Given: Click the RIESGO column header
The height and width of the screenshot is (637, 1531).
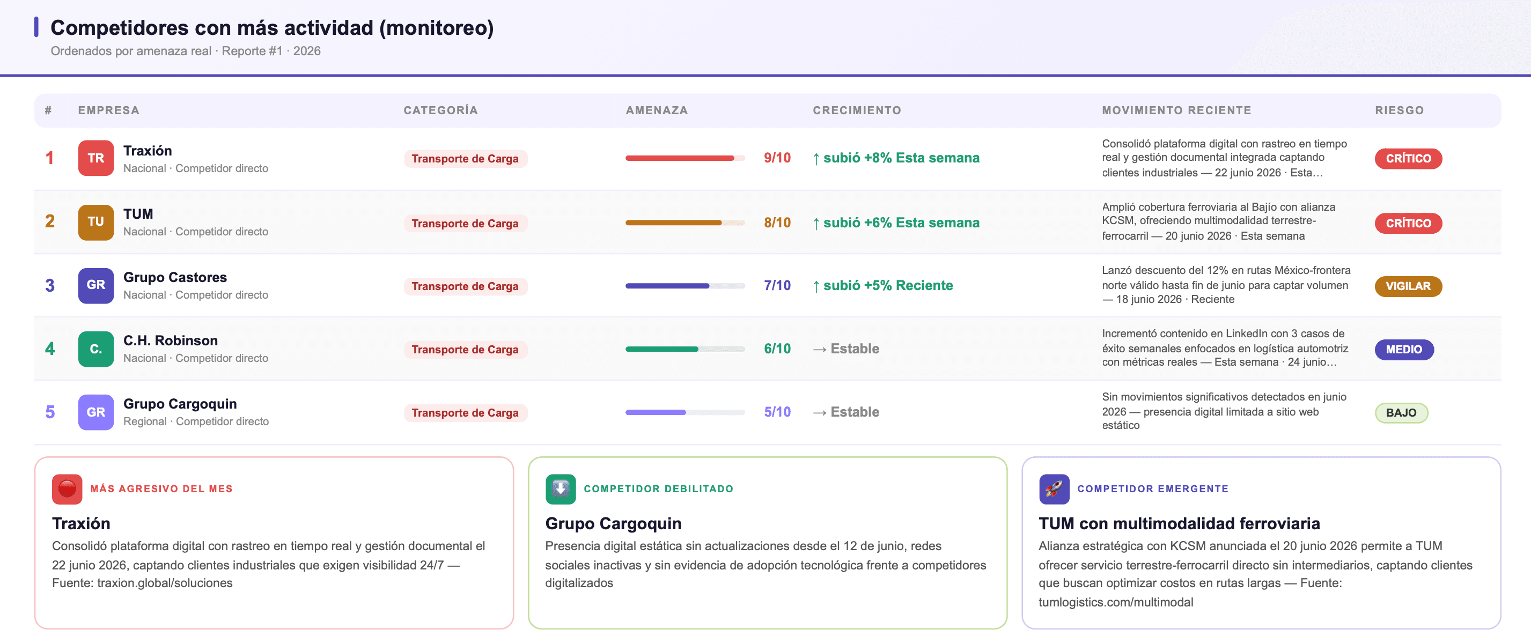Looking at the screenshot, I should tap(1399, 110).
